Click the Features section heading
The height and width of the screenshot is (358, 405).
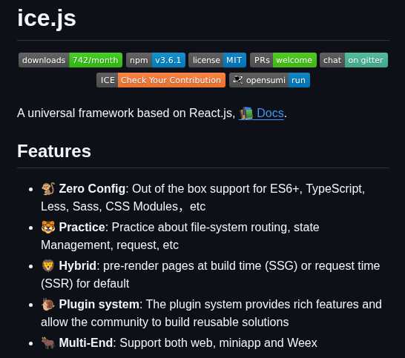tap(54, 151)
